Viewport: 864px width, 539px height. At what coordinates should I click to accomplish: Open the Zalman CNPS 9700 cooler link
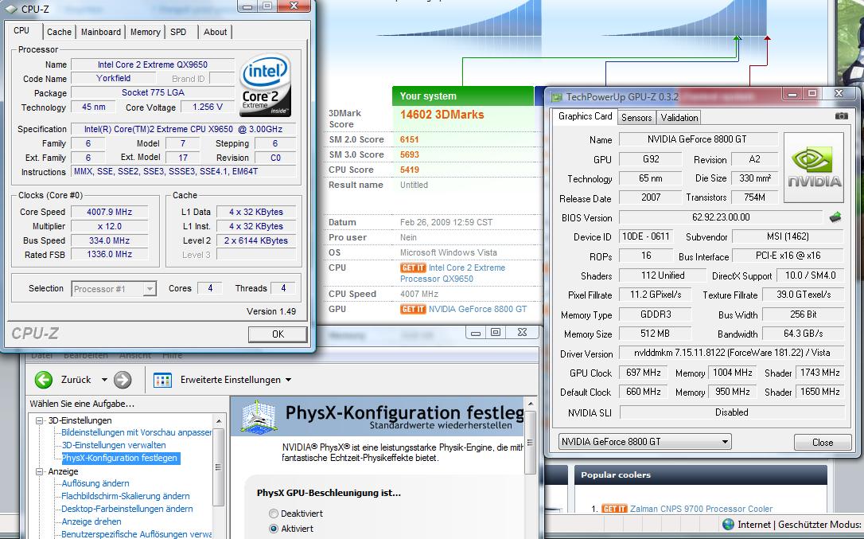701,509
